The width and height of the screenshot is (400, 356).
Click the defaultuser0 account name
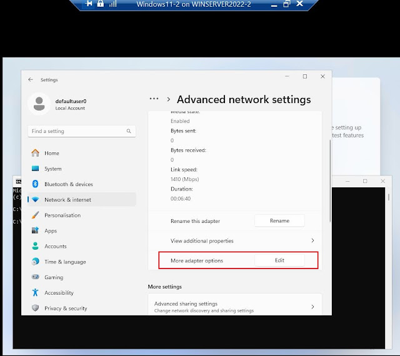tap(71, 101)
